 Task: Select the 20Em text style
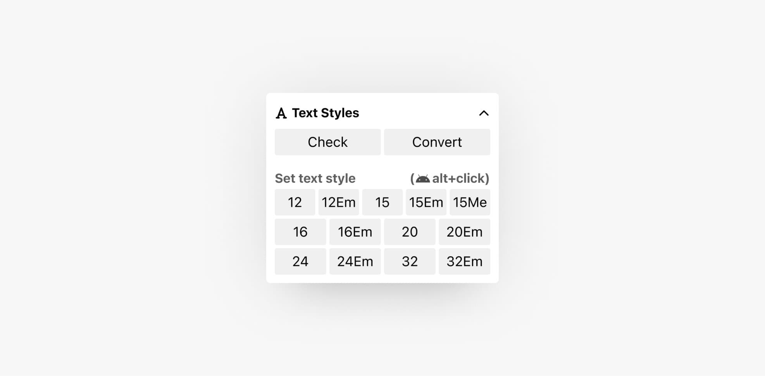[x=464, y=232]
